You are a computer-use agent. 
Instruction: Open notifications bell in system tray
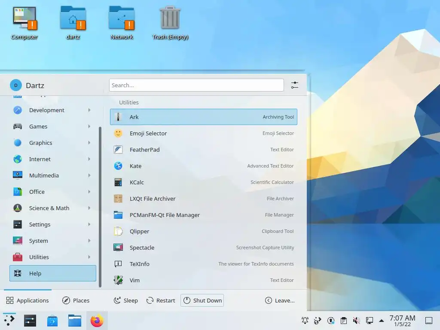(305, 320)
